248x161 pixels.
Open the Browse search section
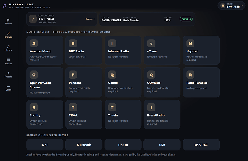coord(8,35)
